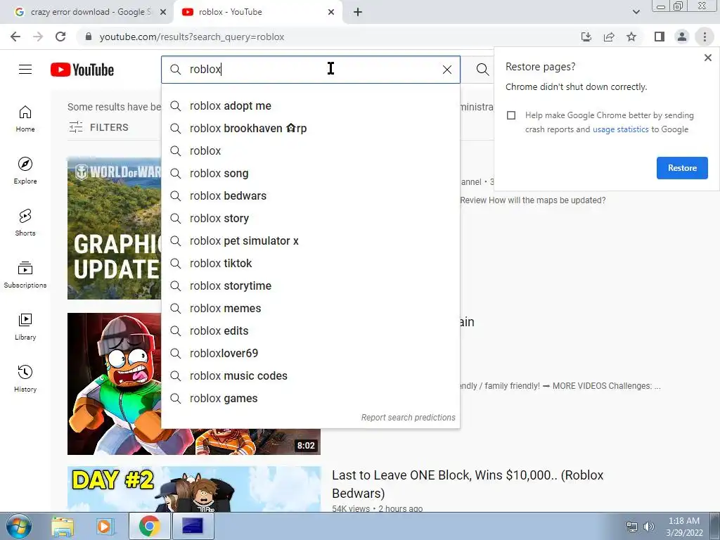Screen dimensions: 720x540
Task: Choose suggestion 'roblox music codes'
Action: [310, 375]
